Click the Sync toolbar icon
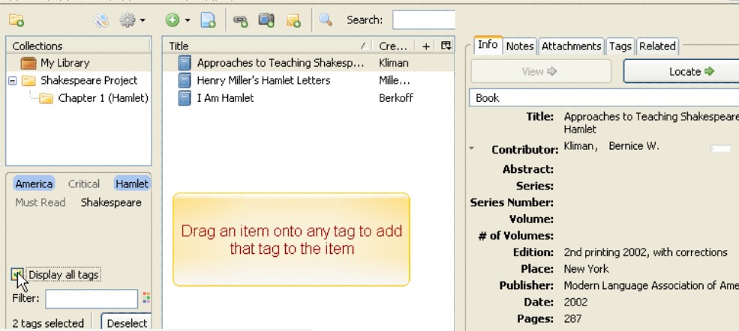The height and width of the screenshot is (331, 739). (x=101, y=19)
